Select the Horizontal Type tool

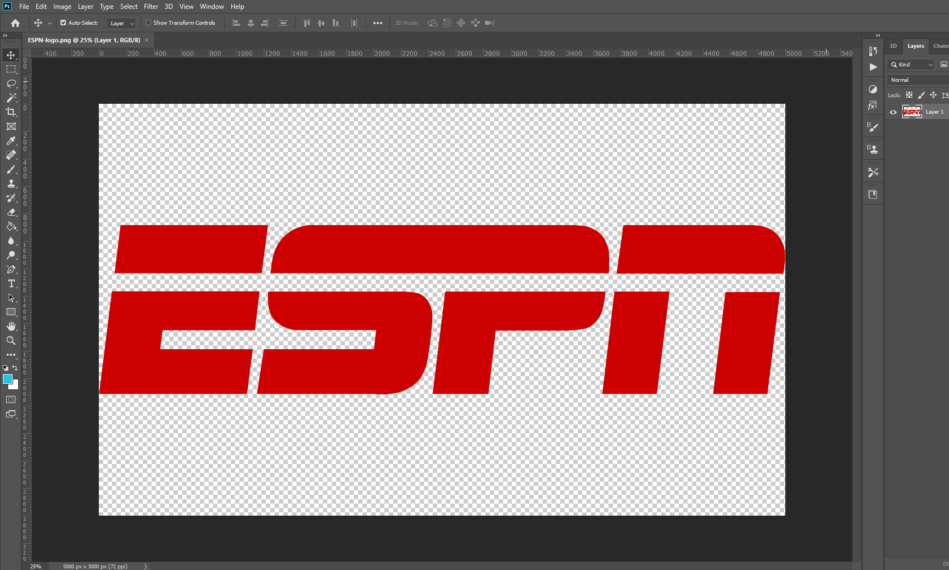click(11, 283)
